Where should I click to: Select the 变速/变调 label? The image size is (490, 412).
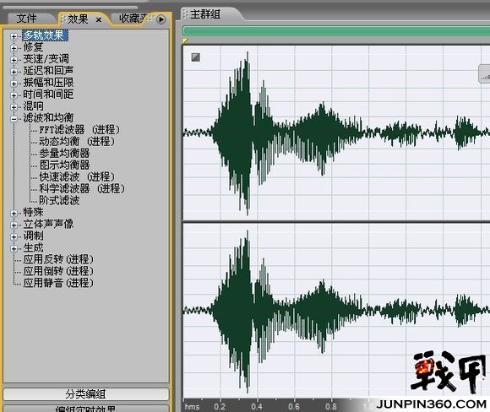coord(46,59)
